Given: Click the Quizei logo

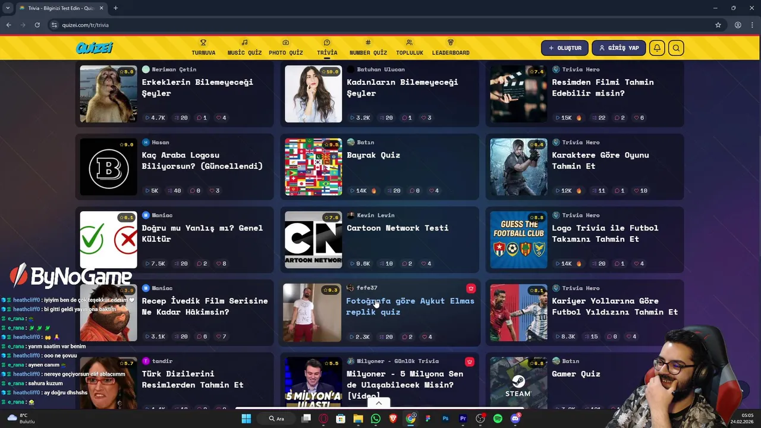Looking at the screenshot, I should coord(94,48).
